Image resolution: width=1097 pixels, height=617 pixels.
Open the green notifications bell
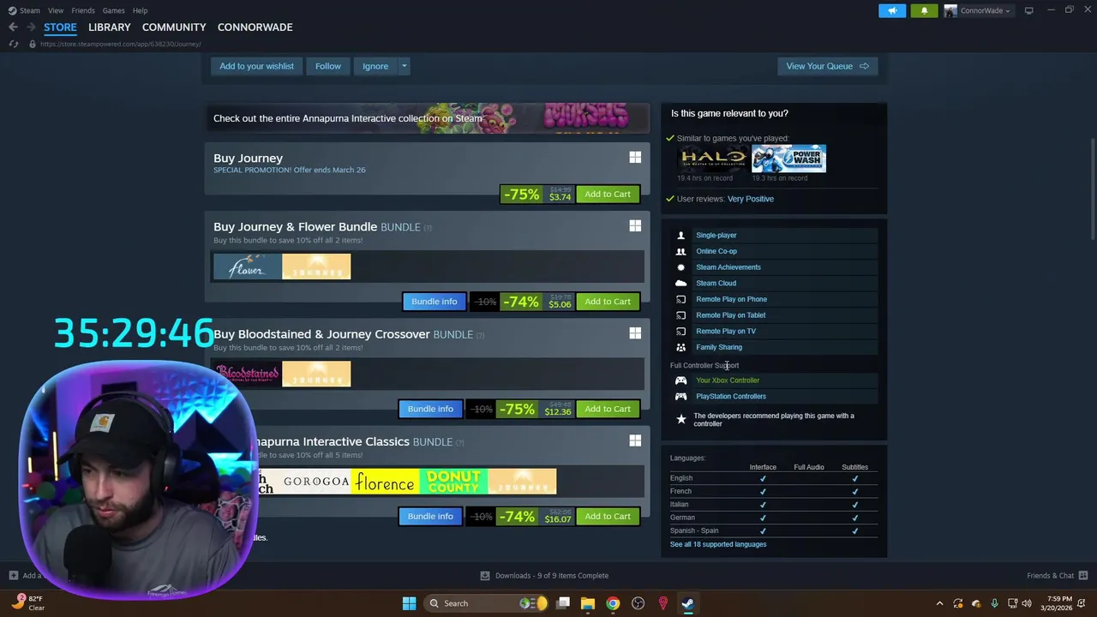924,10
